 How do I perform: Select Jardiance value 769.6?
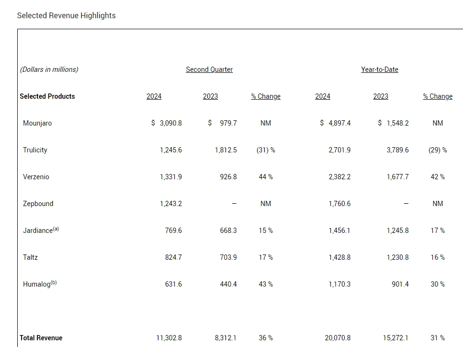click(x=173, y=230)
